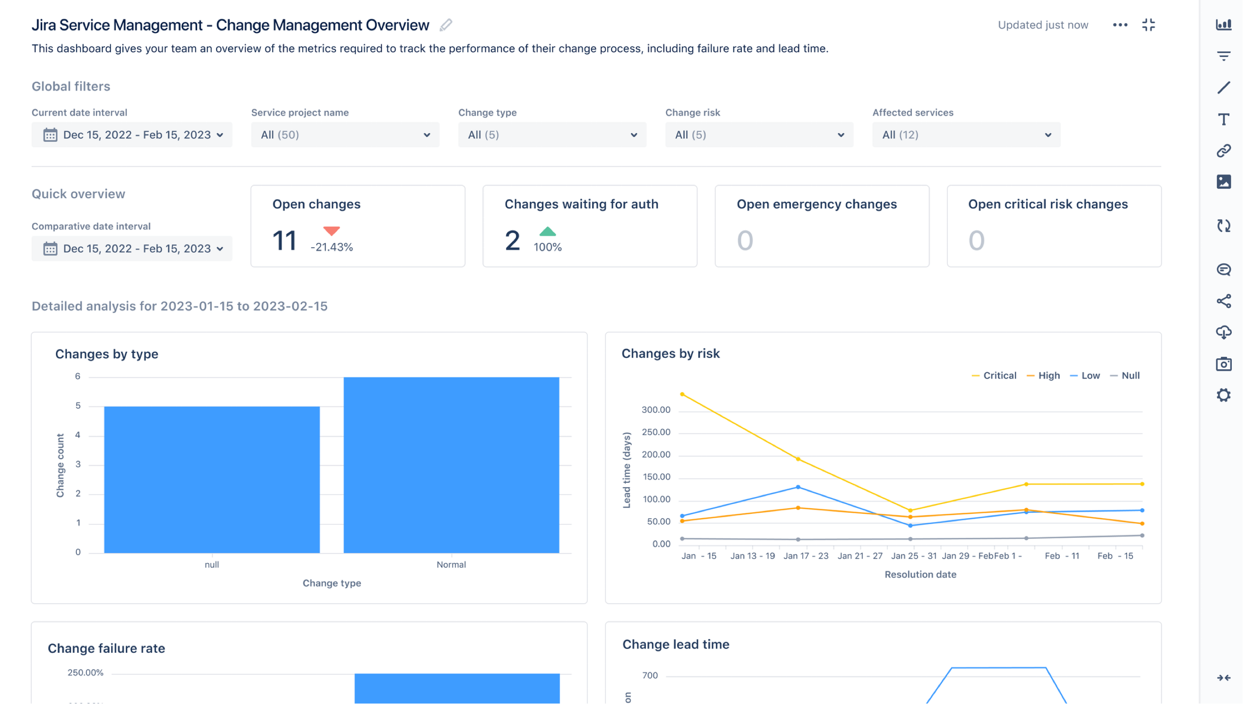Edit the dashboard title with the pencil icon
This screenshot has height=704, width=1243.
pos(446,24)
